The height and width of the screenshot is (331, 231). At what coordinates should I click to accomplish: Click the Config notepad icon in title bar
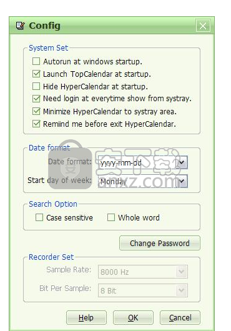(x=20, y=26)
